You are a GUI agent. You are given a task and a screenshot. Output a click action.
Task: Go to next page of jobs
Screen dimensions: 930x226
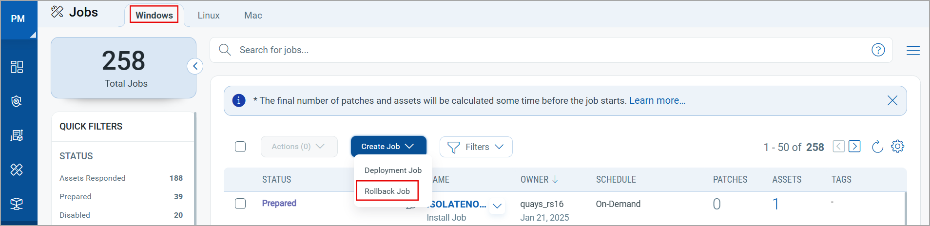(x=854, y=146)
